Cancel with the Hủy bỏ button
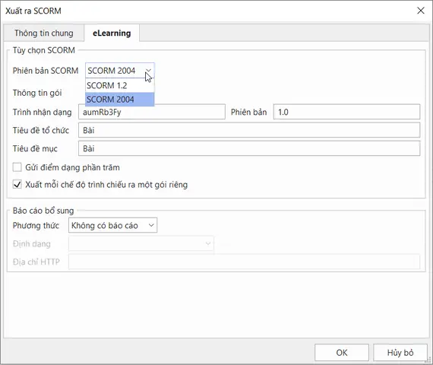The height and width of the screenshot is (365, 433). click(x=400, y=353)
